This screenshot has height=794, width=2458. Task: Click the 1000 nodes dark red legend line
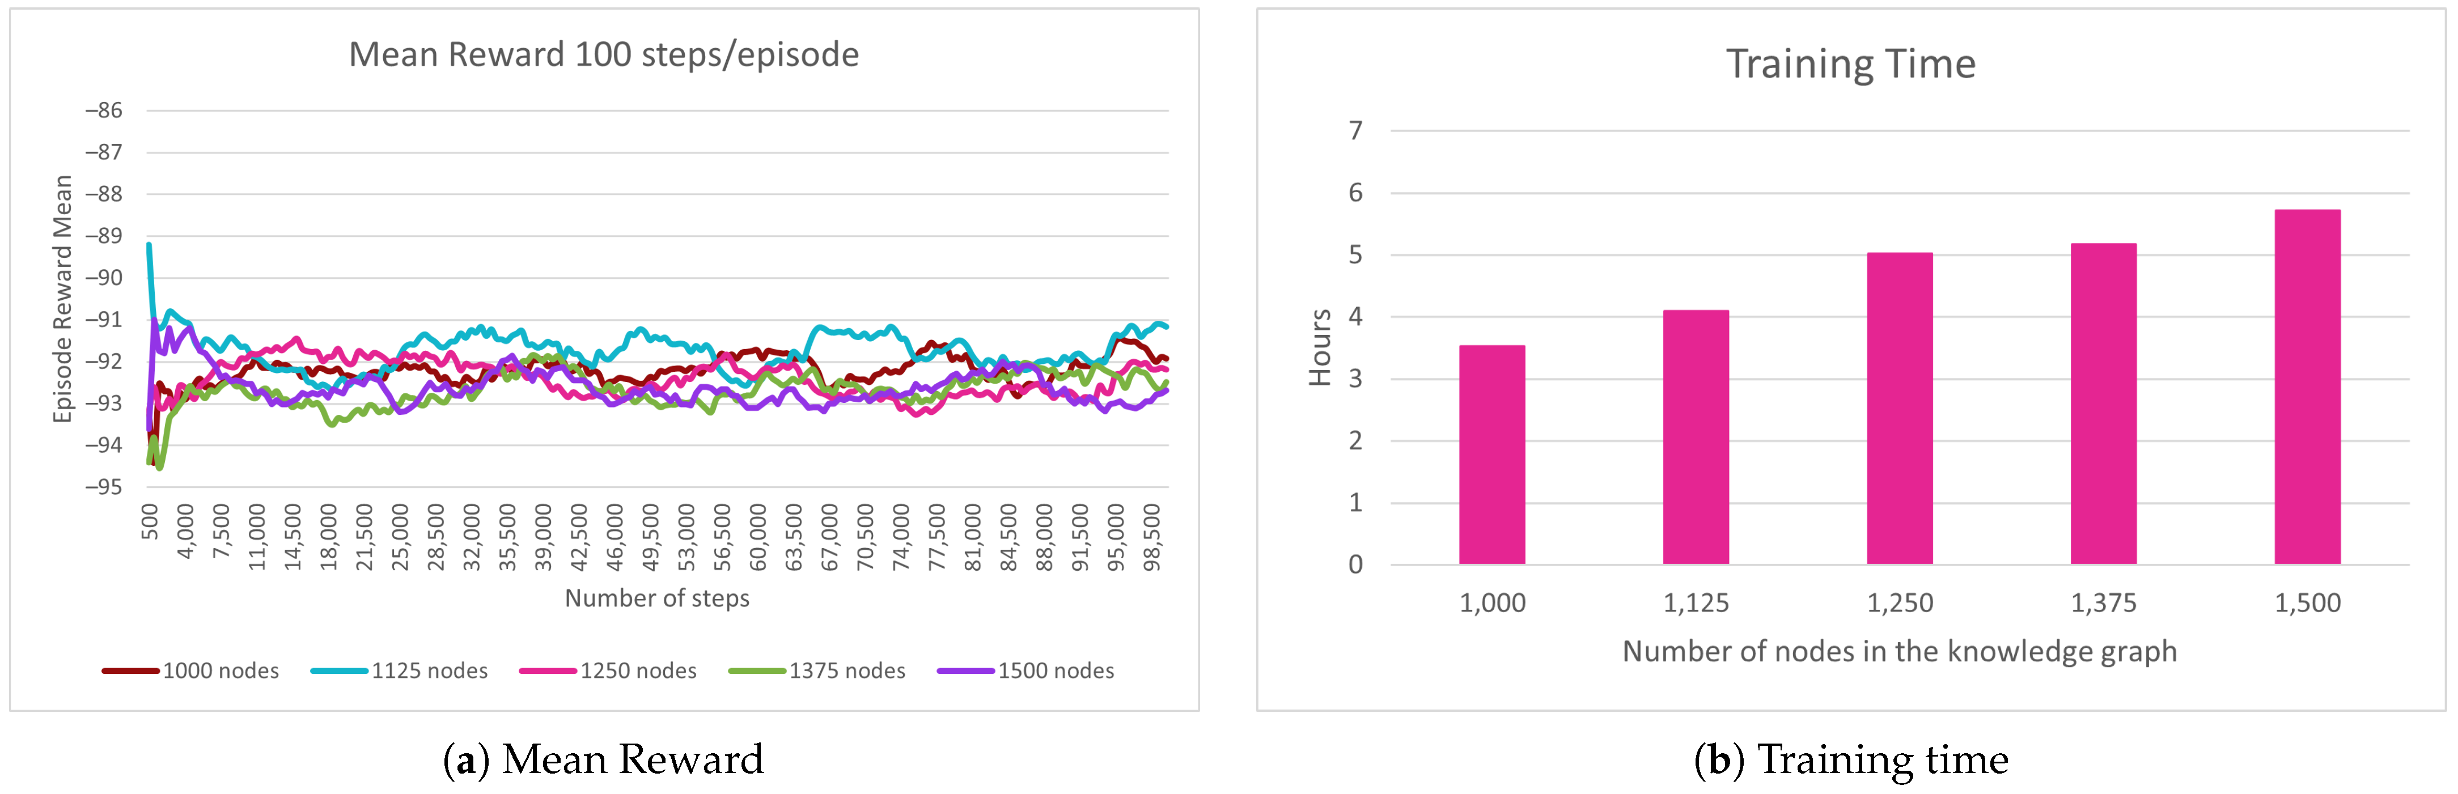click(131, 671)
